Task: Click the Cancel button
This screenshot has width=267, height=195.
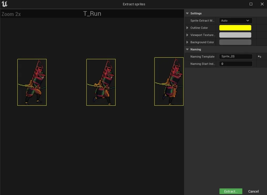Action: [253, 191]
